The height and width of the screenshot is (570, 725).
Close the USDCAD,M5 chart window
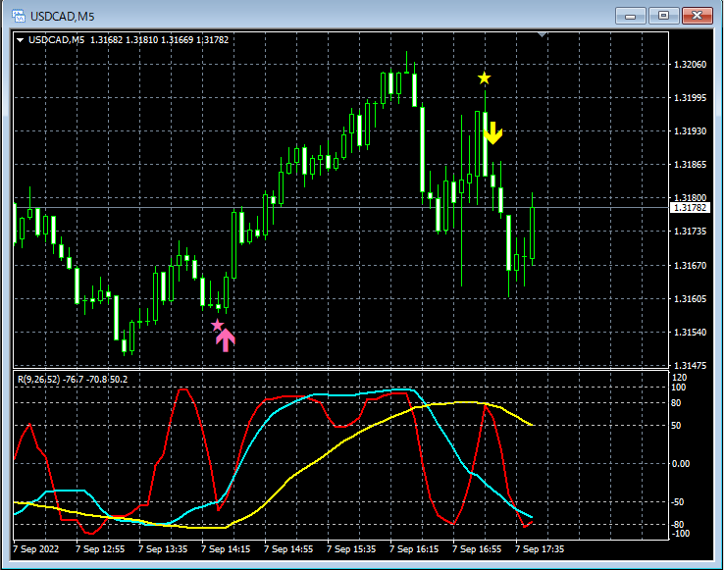pos(698,16)
